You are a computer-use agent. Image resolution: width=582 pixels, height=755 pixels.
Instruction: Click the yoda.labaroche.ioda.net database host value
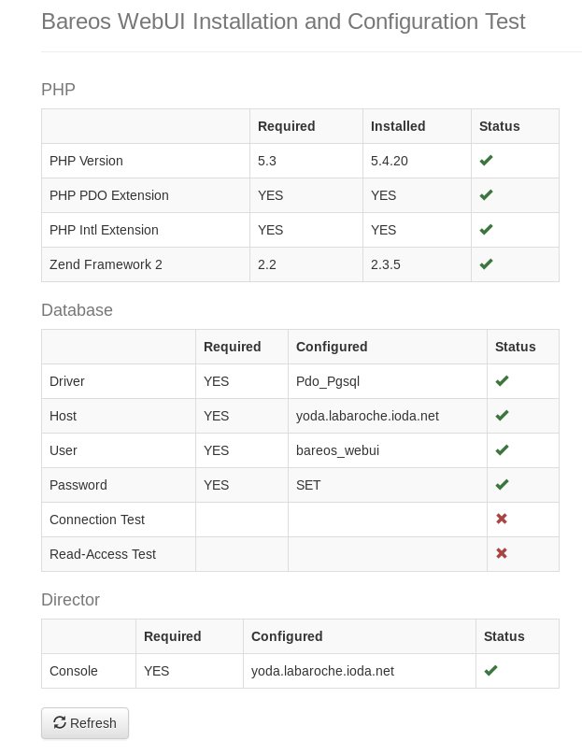(x=367, y=416)
